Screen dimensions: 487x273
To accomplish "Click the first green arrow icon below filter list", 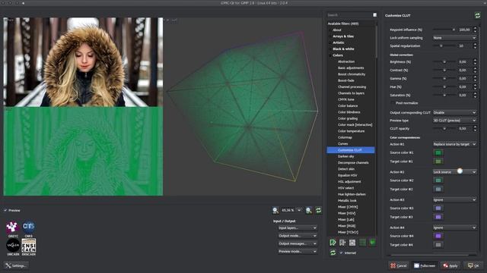I will 333,243.
